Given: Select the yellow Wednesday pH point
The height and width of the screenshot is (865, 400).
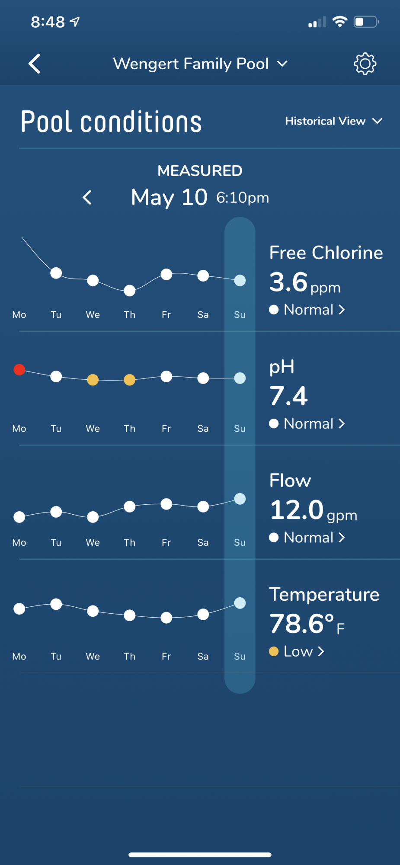Looking at the screenshot, I should pos(93,380).
